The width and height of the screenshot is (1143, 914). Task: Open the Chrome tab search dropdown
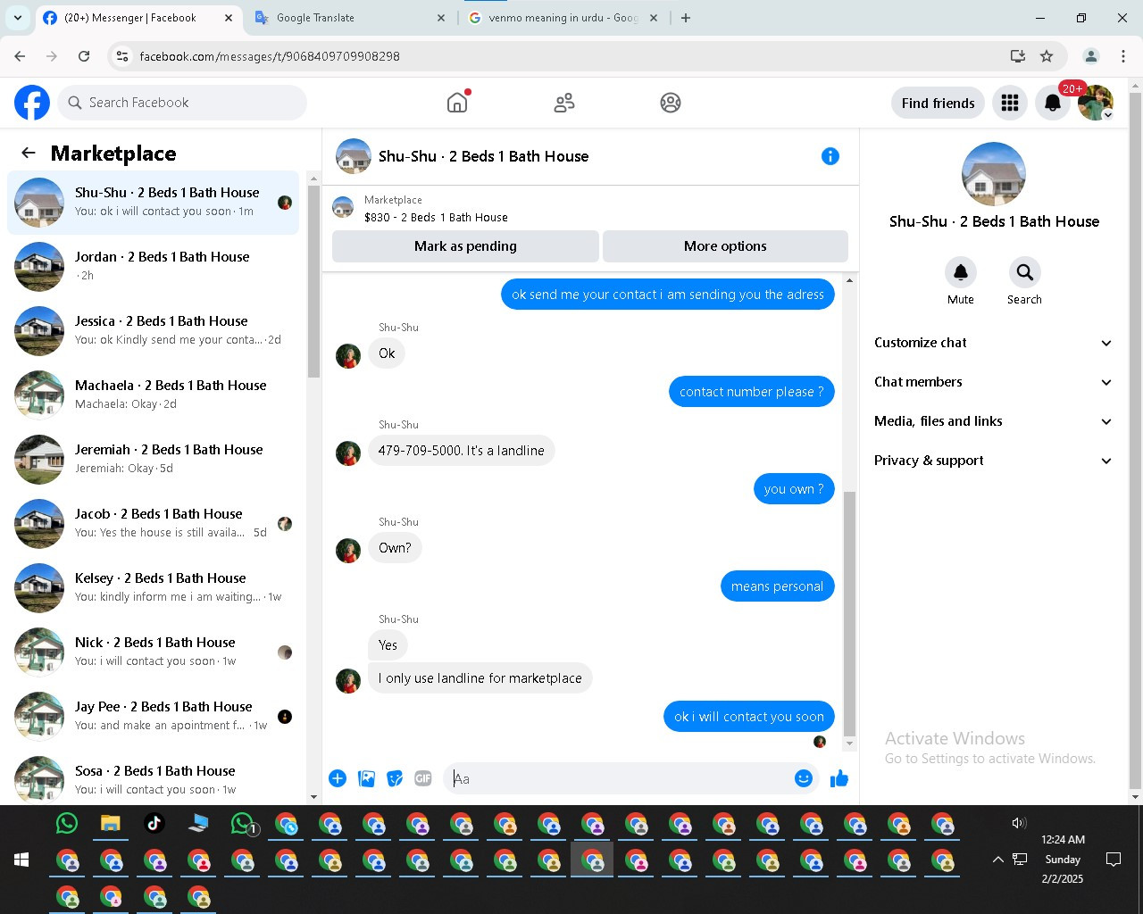18,18
